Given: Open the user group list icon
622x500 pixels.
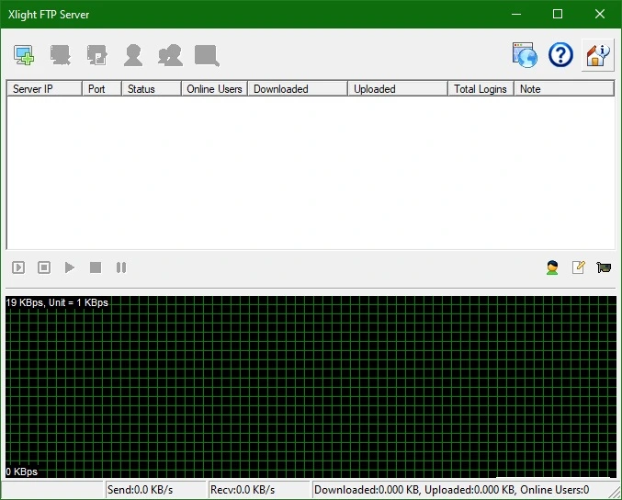Looking at the screenshot, I should pos(170,55).
